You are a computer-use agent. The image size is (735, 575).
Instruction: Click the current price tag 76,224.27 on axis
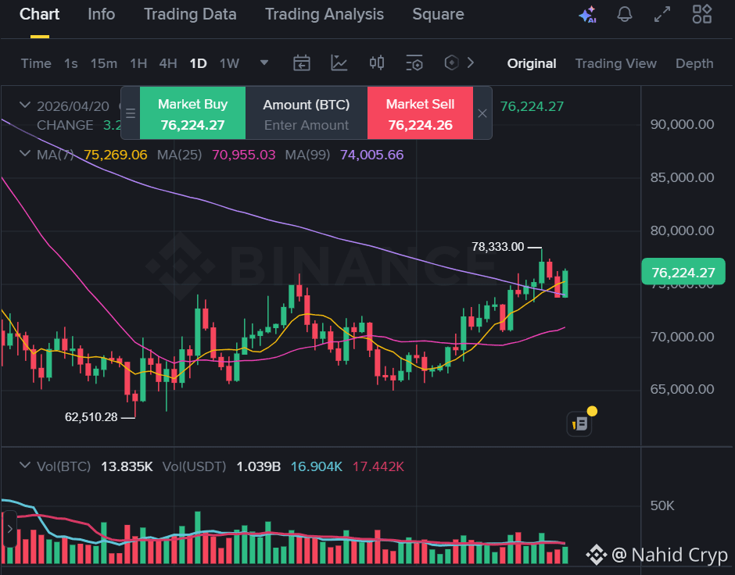click(683, 272)
